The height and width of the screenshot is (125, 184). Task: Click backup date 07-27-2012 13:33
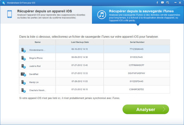click(79, 73)
